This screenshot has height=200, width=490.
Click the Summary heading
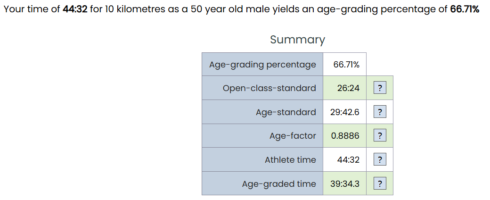(297, 40)
